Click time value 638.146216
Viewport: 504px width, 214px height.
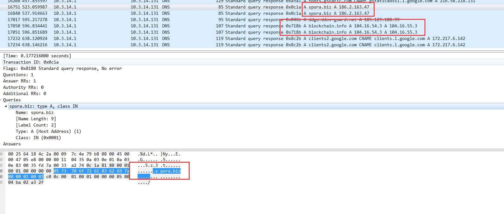[x=35, y=45]
